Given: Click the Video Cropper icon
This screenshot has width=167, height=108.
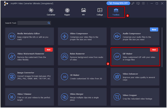Looking at the screenshot, I should pyautogui.click(x=117, y=97).
